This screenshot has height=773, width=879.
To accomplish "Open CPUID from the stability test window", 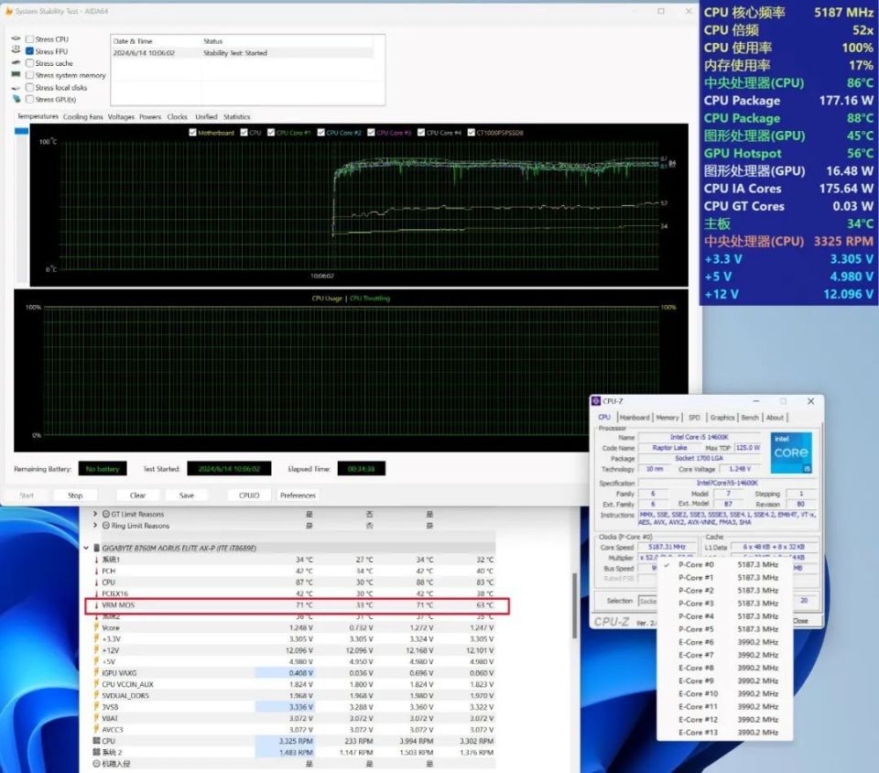I will click(249, 495).
